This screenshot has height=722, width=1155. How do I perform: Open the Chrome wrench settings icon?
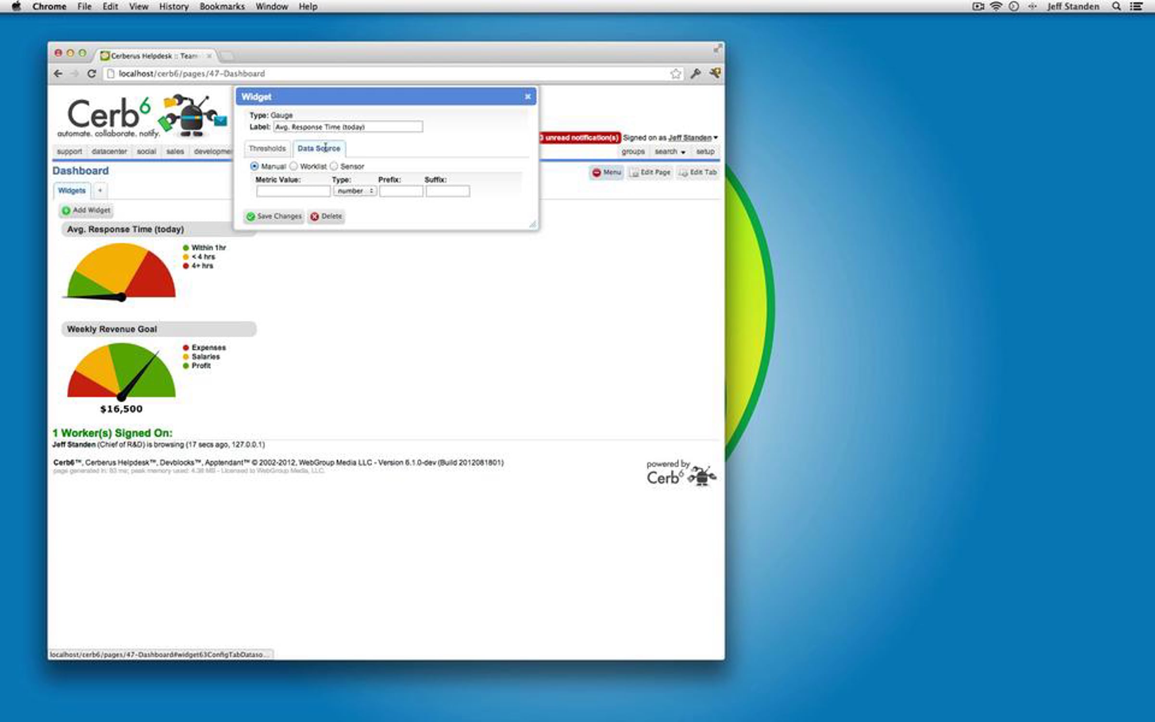(x=695, y=74)
